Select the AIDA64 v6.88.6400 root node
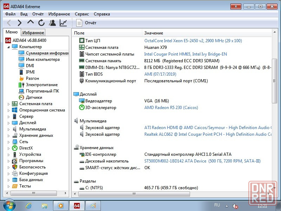Image resolution: width=281 pixels, height=211 pixels. (29, 40)
